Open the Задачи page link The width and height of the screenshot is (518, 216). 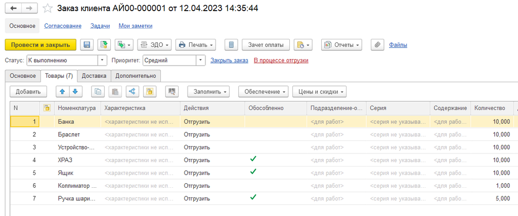[100, 26]
